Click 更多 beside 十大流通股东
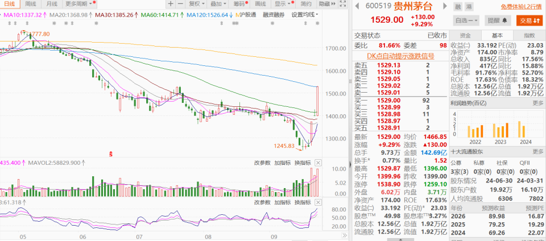 pos(537,152)
